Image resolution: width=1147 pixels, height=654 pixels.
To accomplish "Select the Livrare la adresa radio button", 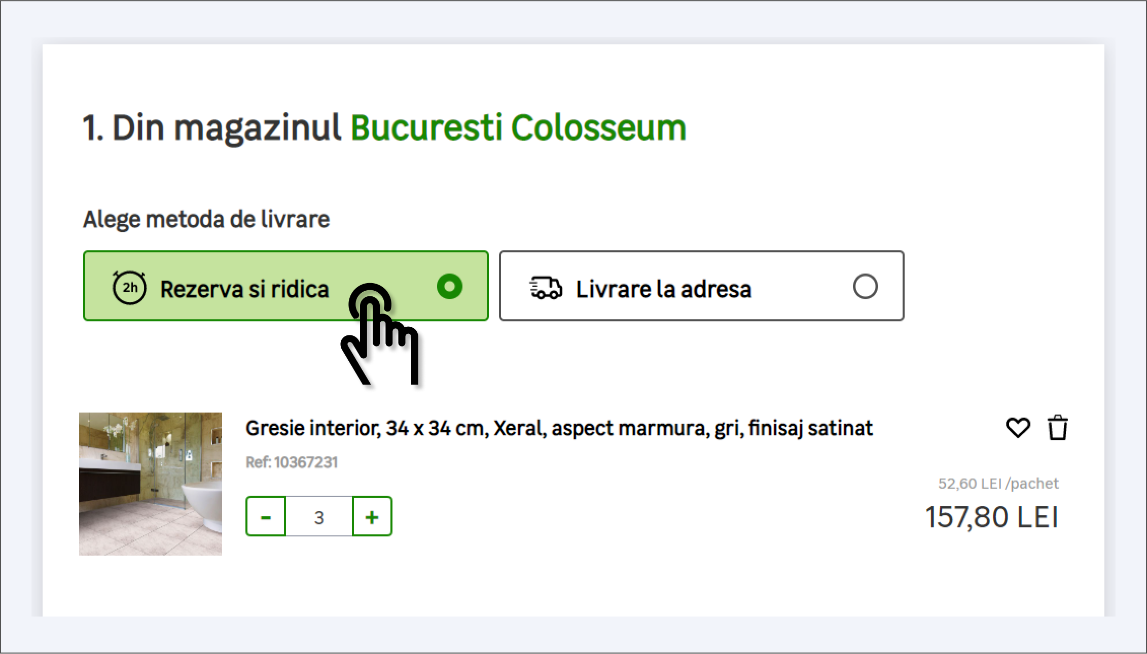I will coord(866,287).
